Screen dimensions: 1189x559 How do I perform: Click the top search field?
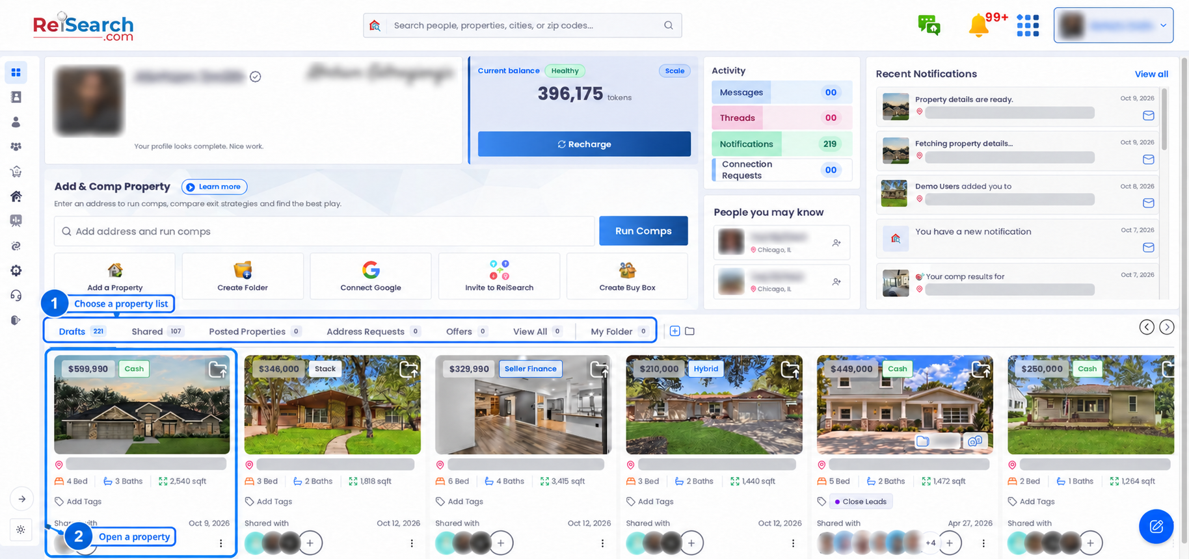522,25
